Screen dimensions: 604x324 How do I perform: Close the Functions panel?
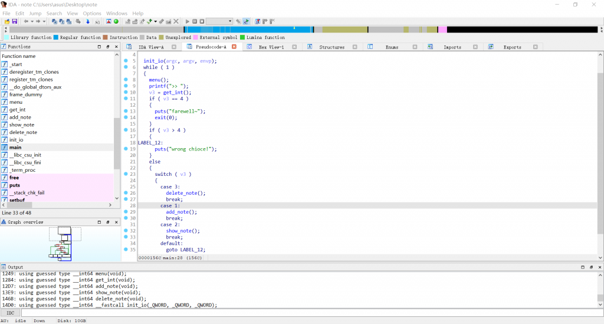tap(116, 47)
